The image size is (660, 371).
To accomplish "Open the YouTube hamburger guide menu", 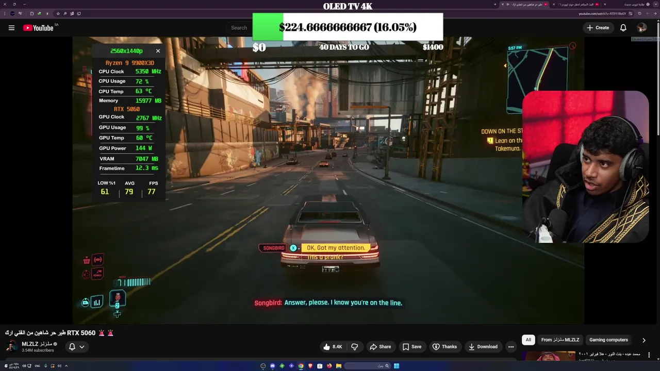I will coord(11,28).
